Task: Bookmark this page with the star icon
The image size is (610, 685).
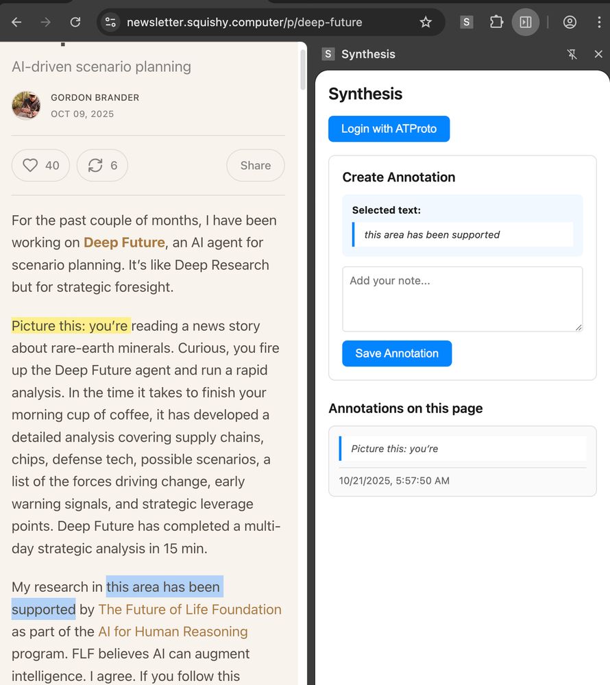Action: [x=425, y=22]
